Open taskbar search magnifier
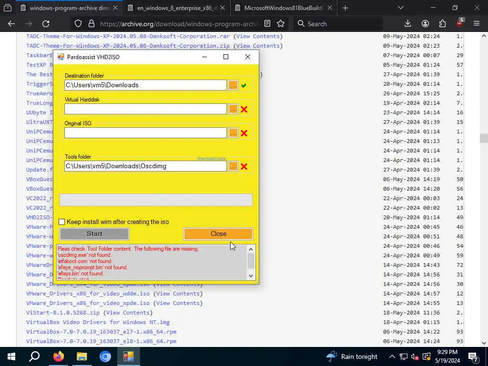This screenshot has height=366, width=488. (x=34, y=356)
